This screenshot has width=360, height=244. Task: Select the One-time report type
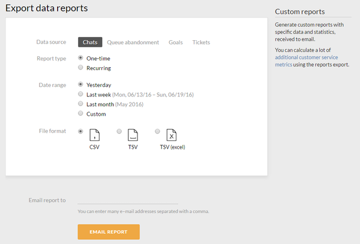coord(81,58)
